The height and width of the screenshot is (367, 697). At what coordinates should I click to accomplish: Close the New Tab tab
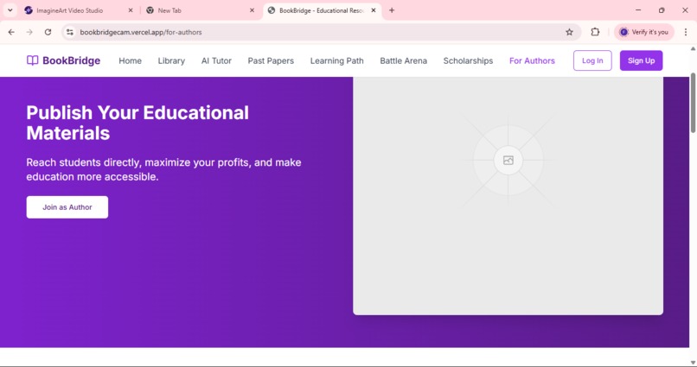point(252,10)
